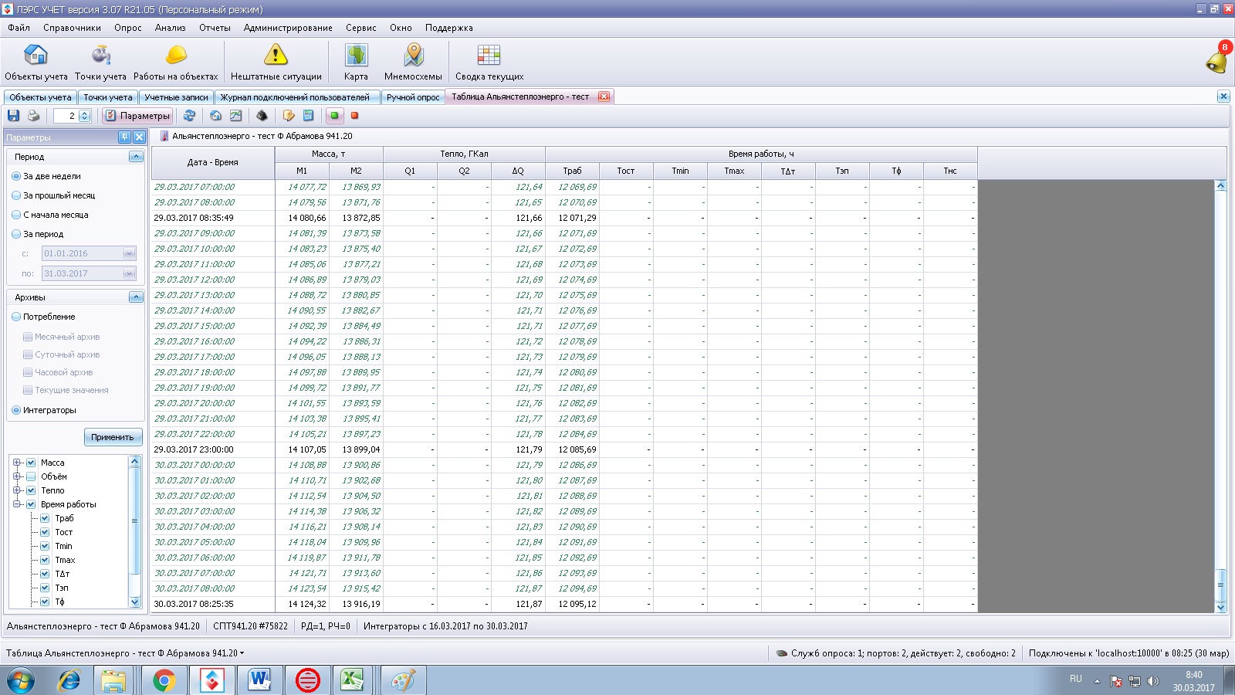
Task: Click the green start square button
Action: [x=335, y=116]
